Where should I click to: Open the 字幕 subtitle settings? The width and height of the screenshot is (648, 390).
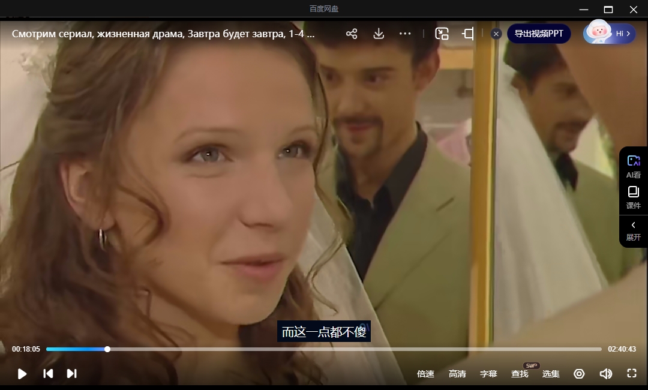488,374
